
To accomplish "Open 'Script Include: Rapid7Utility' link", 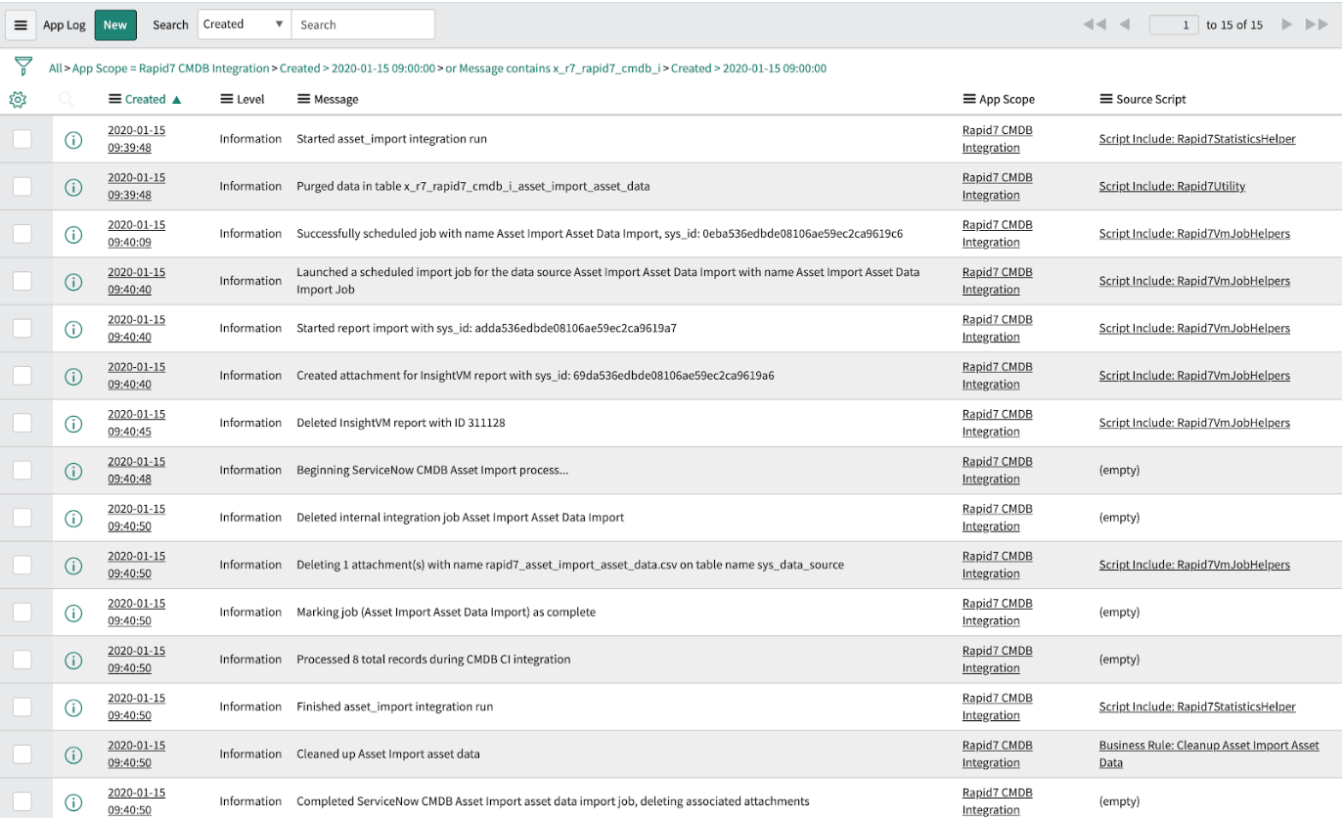I will (1171, 186).
